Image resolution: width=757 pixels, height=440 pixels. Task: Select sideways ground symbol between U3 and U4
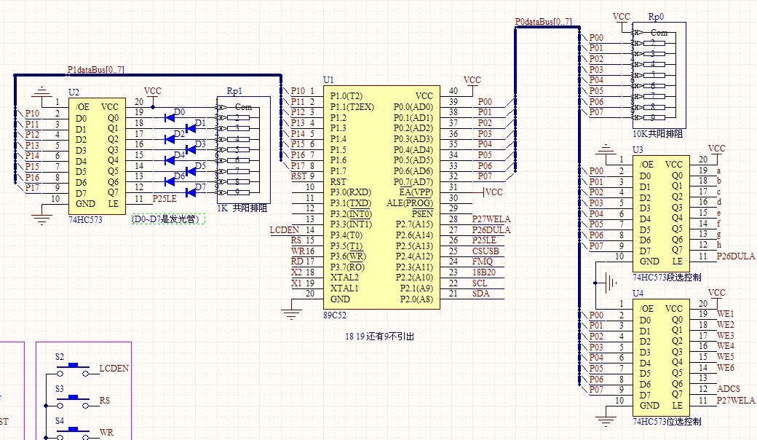tap(607, 283)
